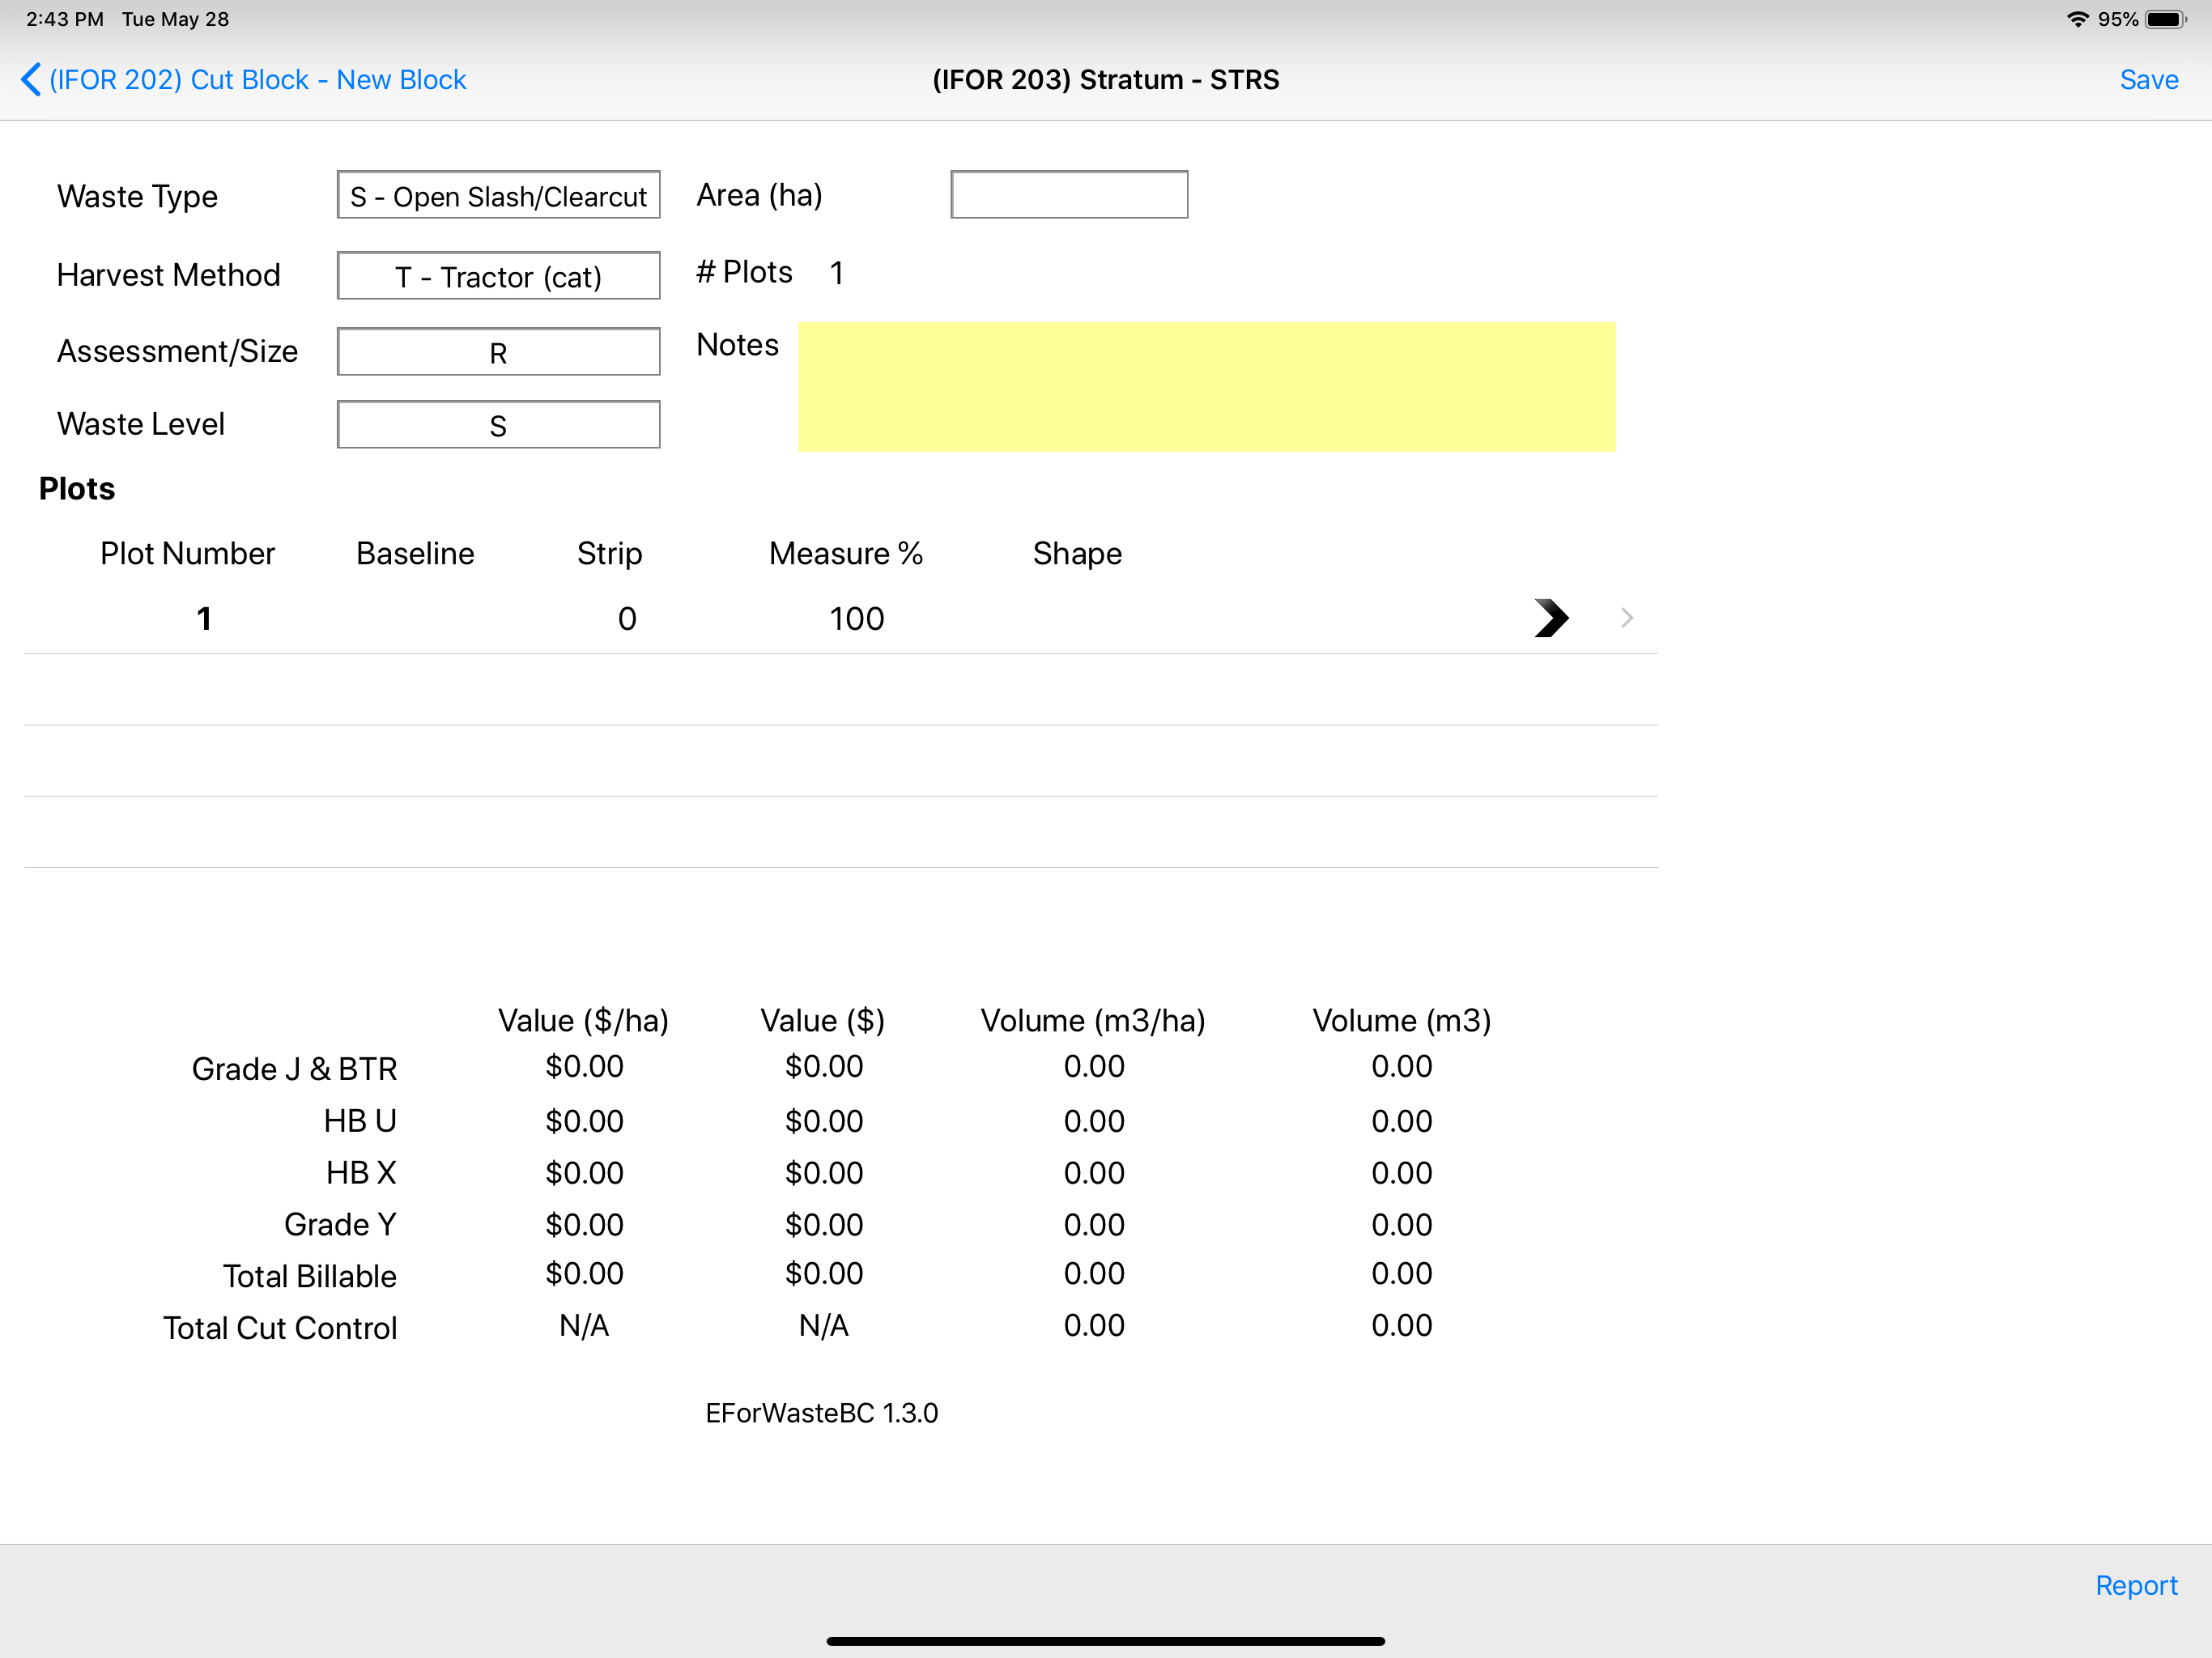The height and width of the screenshot is (1658, 2212).
Task: Tap the (IFOR 203) Stratum - STRS title
Action: click(1105, 80)
